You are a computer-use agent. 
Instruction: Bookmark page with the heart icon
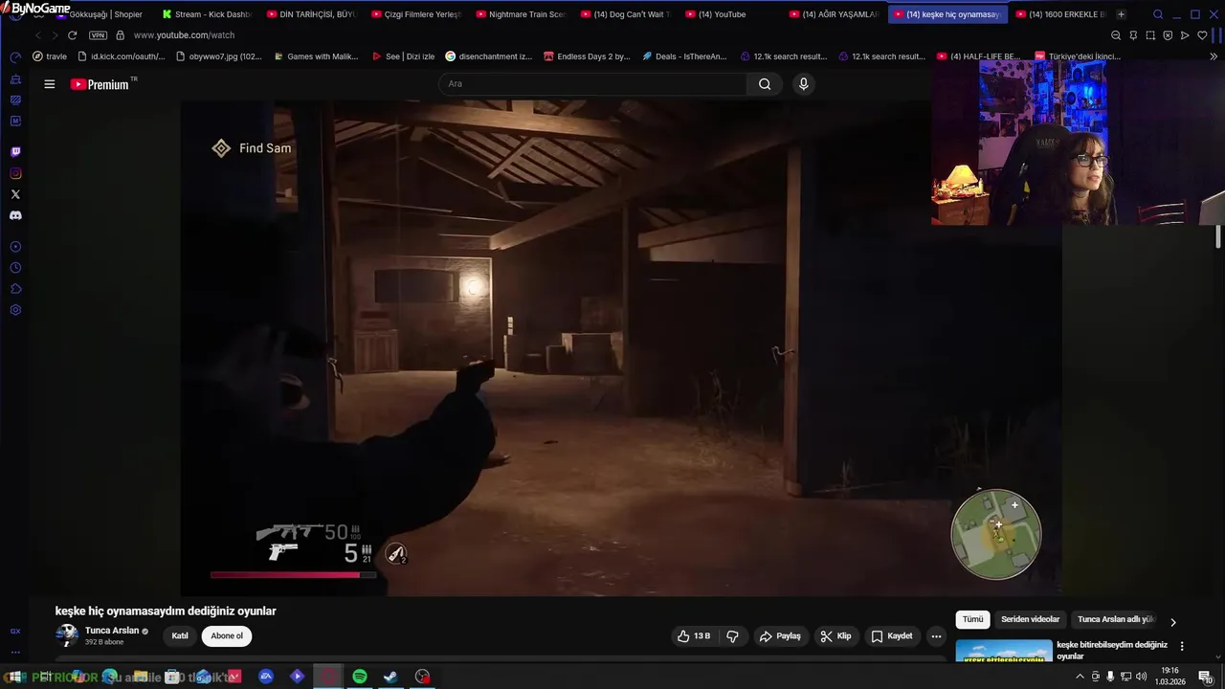(1202, 35)
